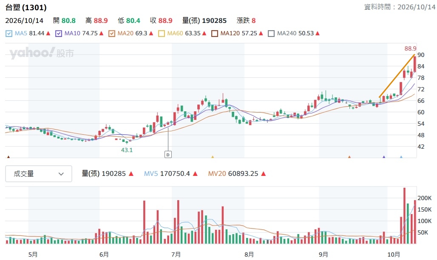Click the 10月 label on the time axis
Viewport: 437px width, 260px height.
click(x=394, y=254)
